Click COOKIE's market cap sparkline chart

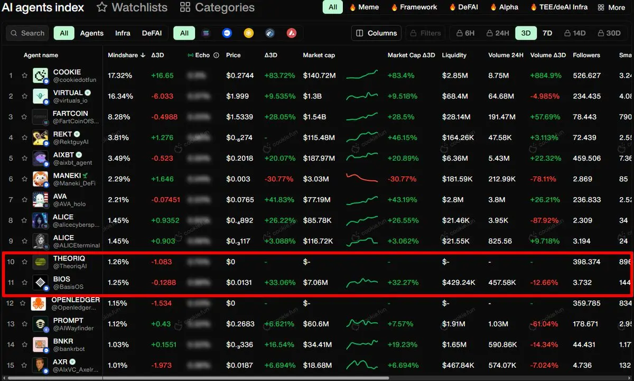[362, 75]
